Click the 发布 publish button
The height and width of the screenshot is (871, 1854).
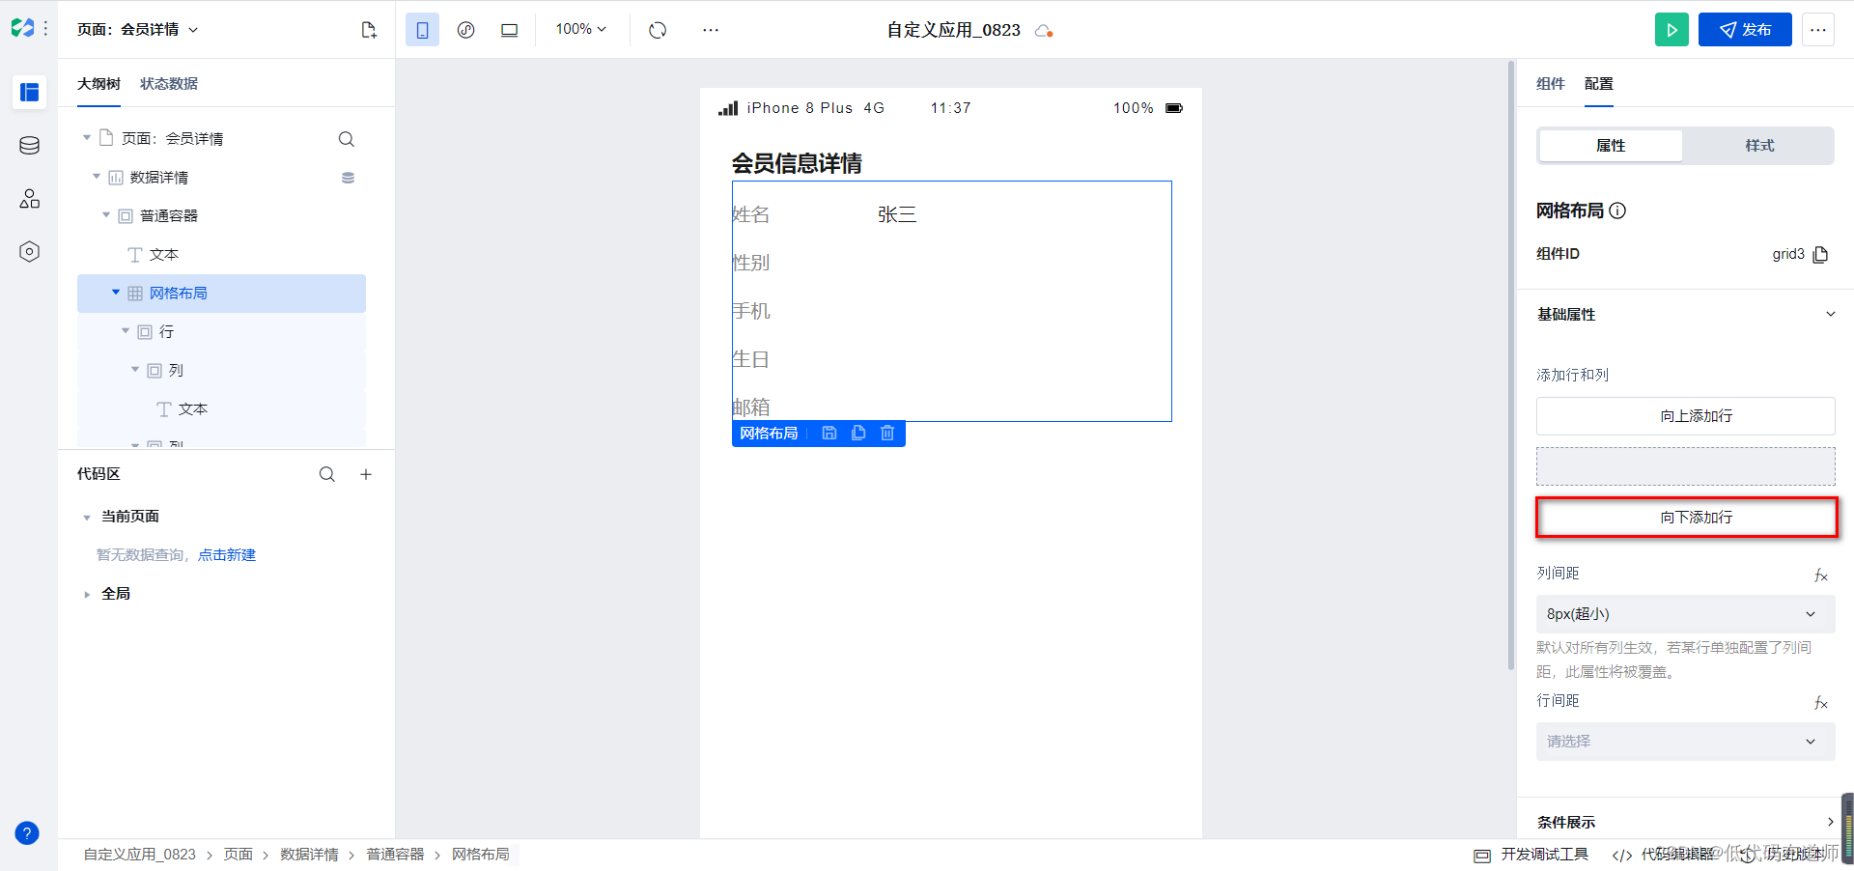pyautogui.click(x=1745, y=30)
